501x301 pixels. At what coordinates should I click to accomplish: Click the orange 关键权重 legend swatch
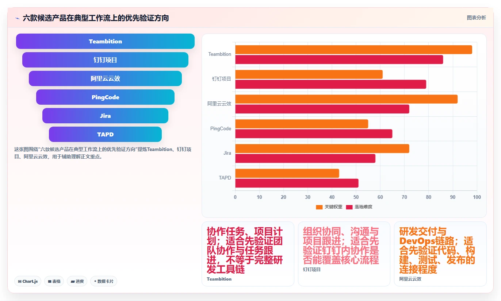click(319, 207)
